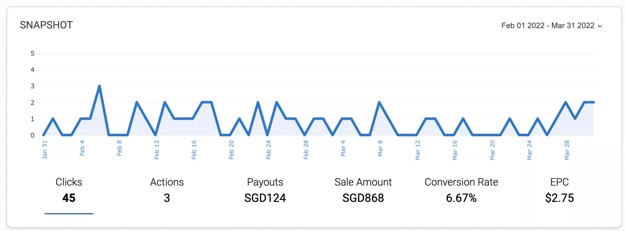Click the Jan 31 x-axis label
This screenshot has width=625, height=231.
[x=45, y=150]
